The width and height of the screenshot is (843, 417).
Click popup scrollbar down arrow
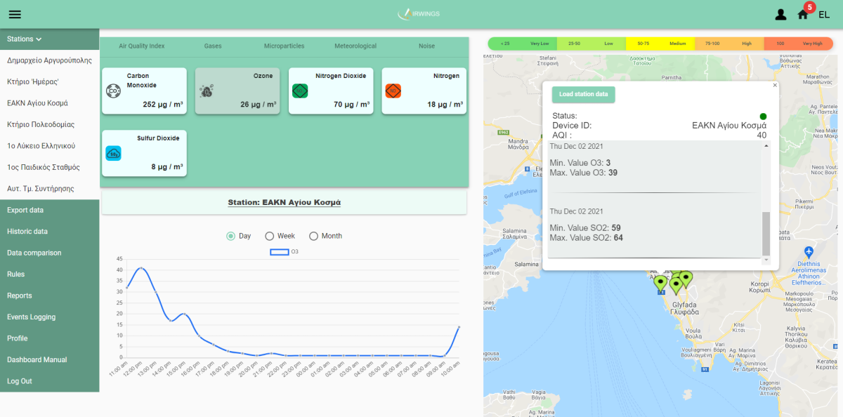click(766, 260)
